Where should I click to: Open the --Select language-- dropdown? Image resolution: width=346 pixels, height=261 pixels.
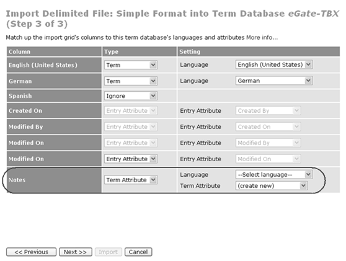point(274,174)
